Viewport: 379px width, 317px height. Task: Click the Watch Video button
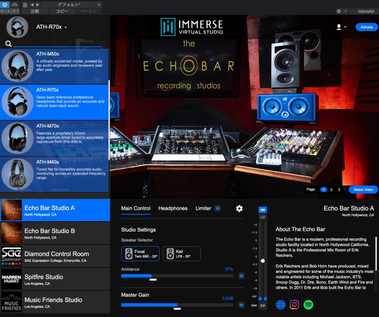click(x=363, y=190)
